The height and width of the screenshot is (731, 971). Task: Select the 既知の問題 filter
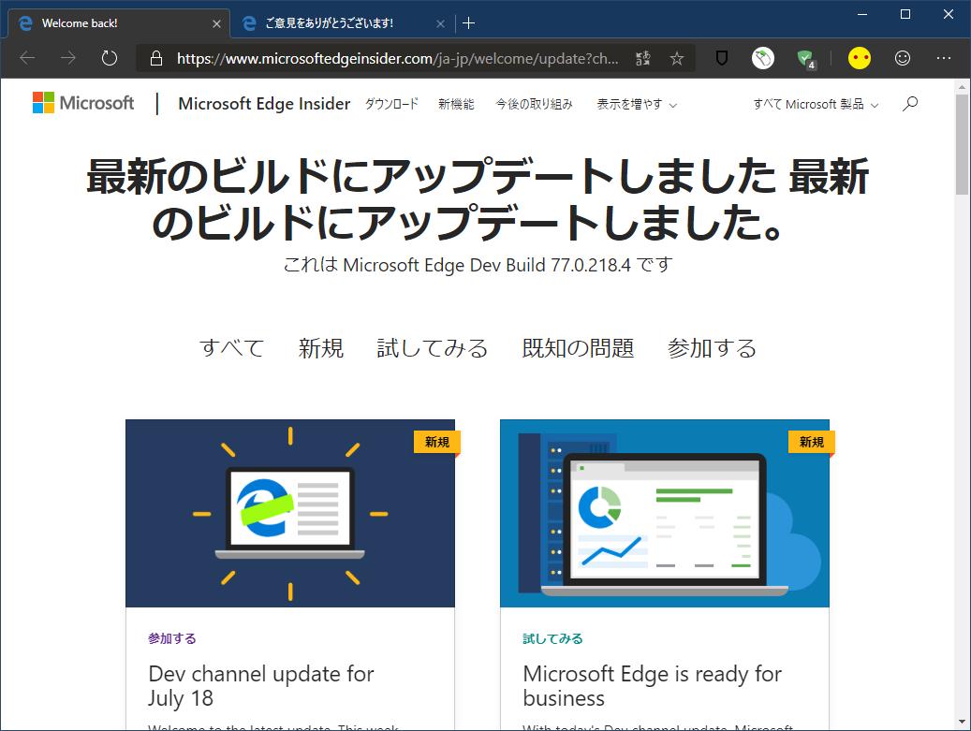tap(578, 348)
